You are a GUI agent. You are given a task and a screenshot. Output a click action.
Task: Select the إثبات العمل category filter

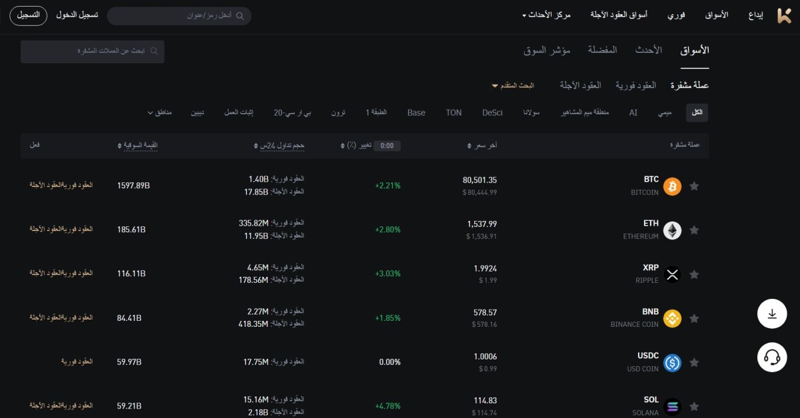(x=238, y=112)
